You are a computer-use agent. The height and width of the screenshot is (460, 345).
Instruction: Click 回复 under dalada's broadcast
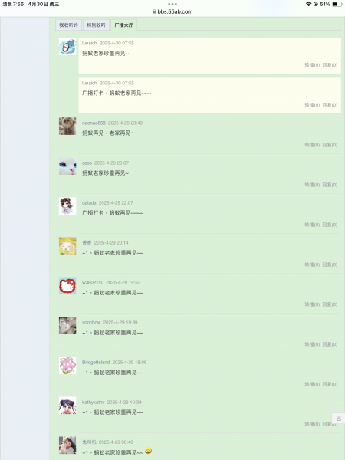(x=330, y=225)
